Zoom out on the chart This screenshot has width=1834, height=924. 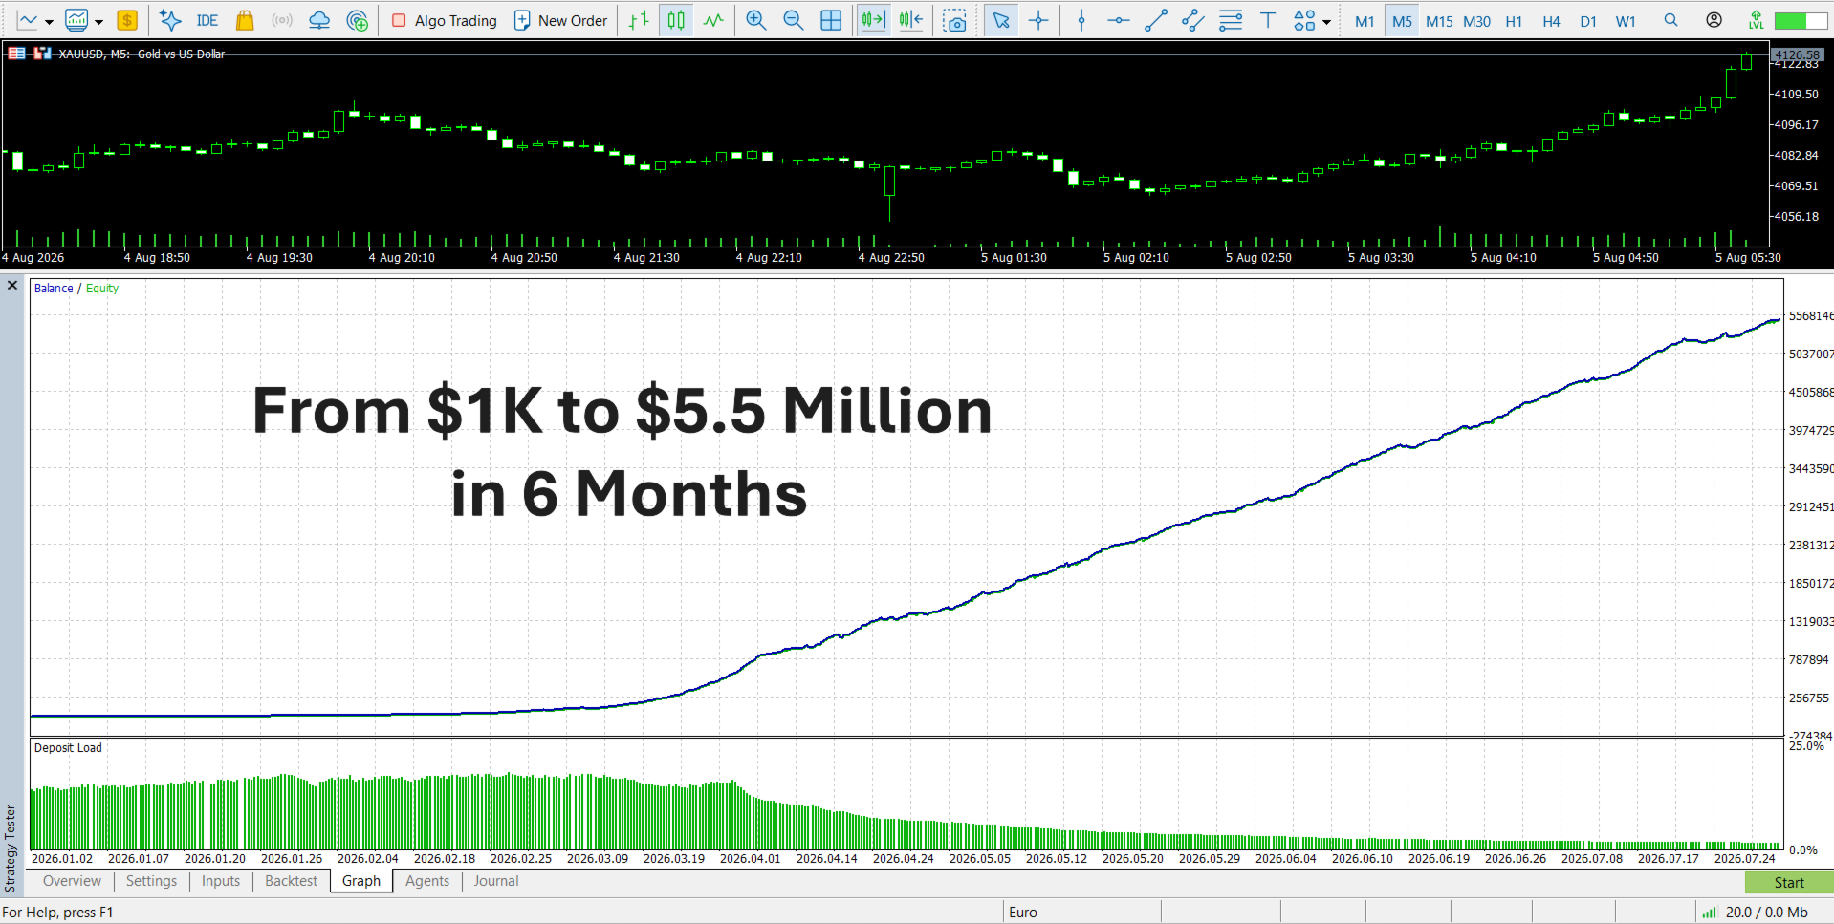(793, 20)
